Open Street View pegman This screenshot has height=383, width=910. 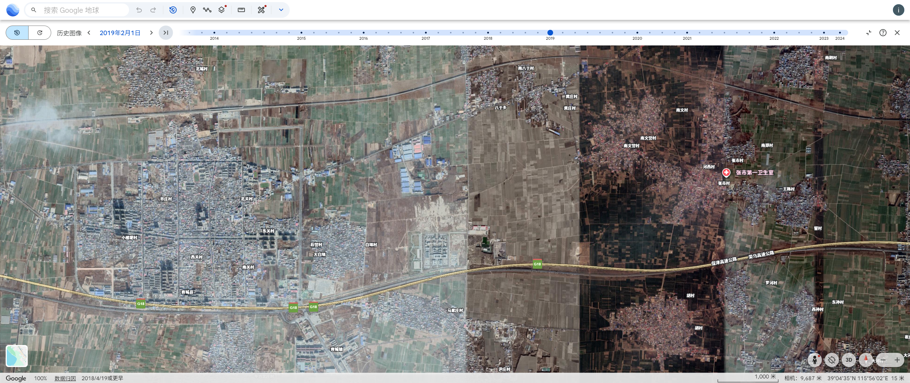[814, 360]
